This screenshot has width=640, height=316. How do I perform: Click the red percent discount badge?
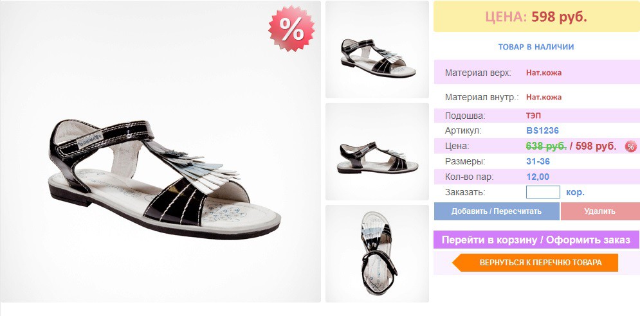tap(291, 28)
